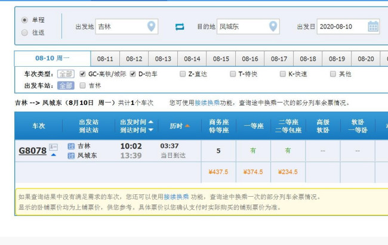Click the 一等座 column header
This screenshot has height=245, width=388.
tap(253, 126)
